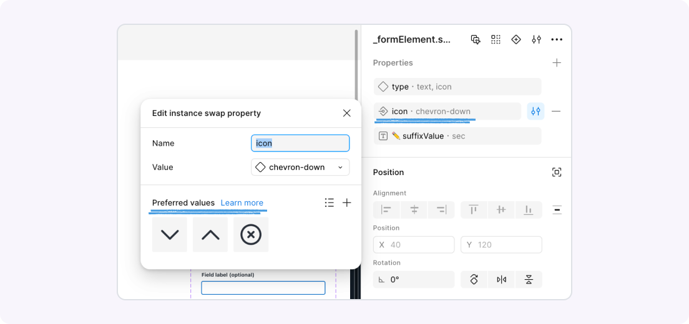Add a new preferred value
This screenshot has width=689, height=324.
point(347,202)
